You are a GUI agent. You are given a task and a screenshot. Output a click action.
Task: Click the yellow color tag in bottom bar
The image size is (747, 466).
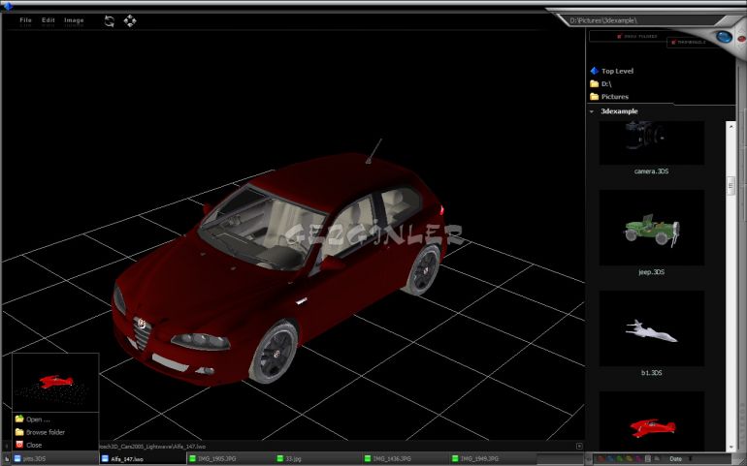(x=630, y=459)
